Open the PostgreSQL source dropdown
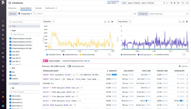This screenshot has height=109, width=191. pos(25,14)
